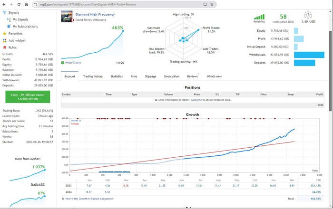333x209 pixels.
Task: Open Diamond High Frecuency signal title
Action: (x=95, y=14)
